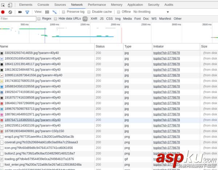Open the Sources tab

[x=60, y=5]
